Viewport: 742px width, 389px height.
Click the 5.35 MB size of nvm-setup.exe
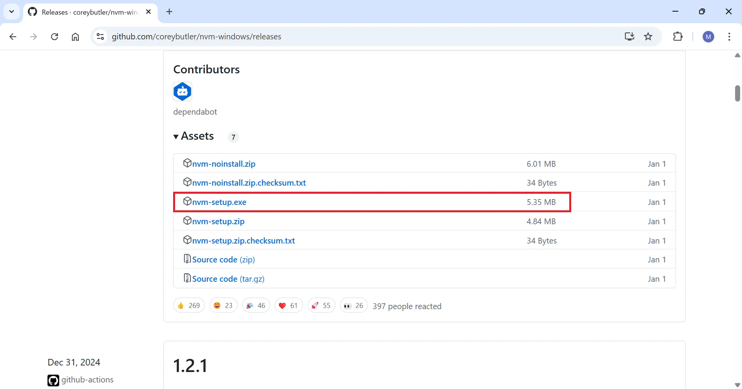(541, 202)
